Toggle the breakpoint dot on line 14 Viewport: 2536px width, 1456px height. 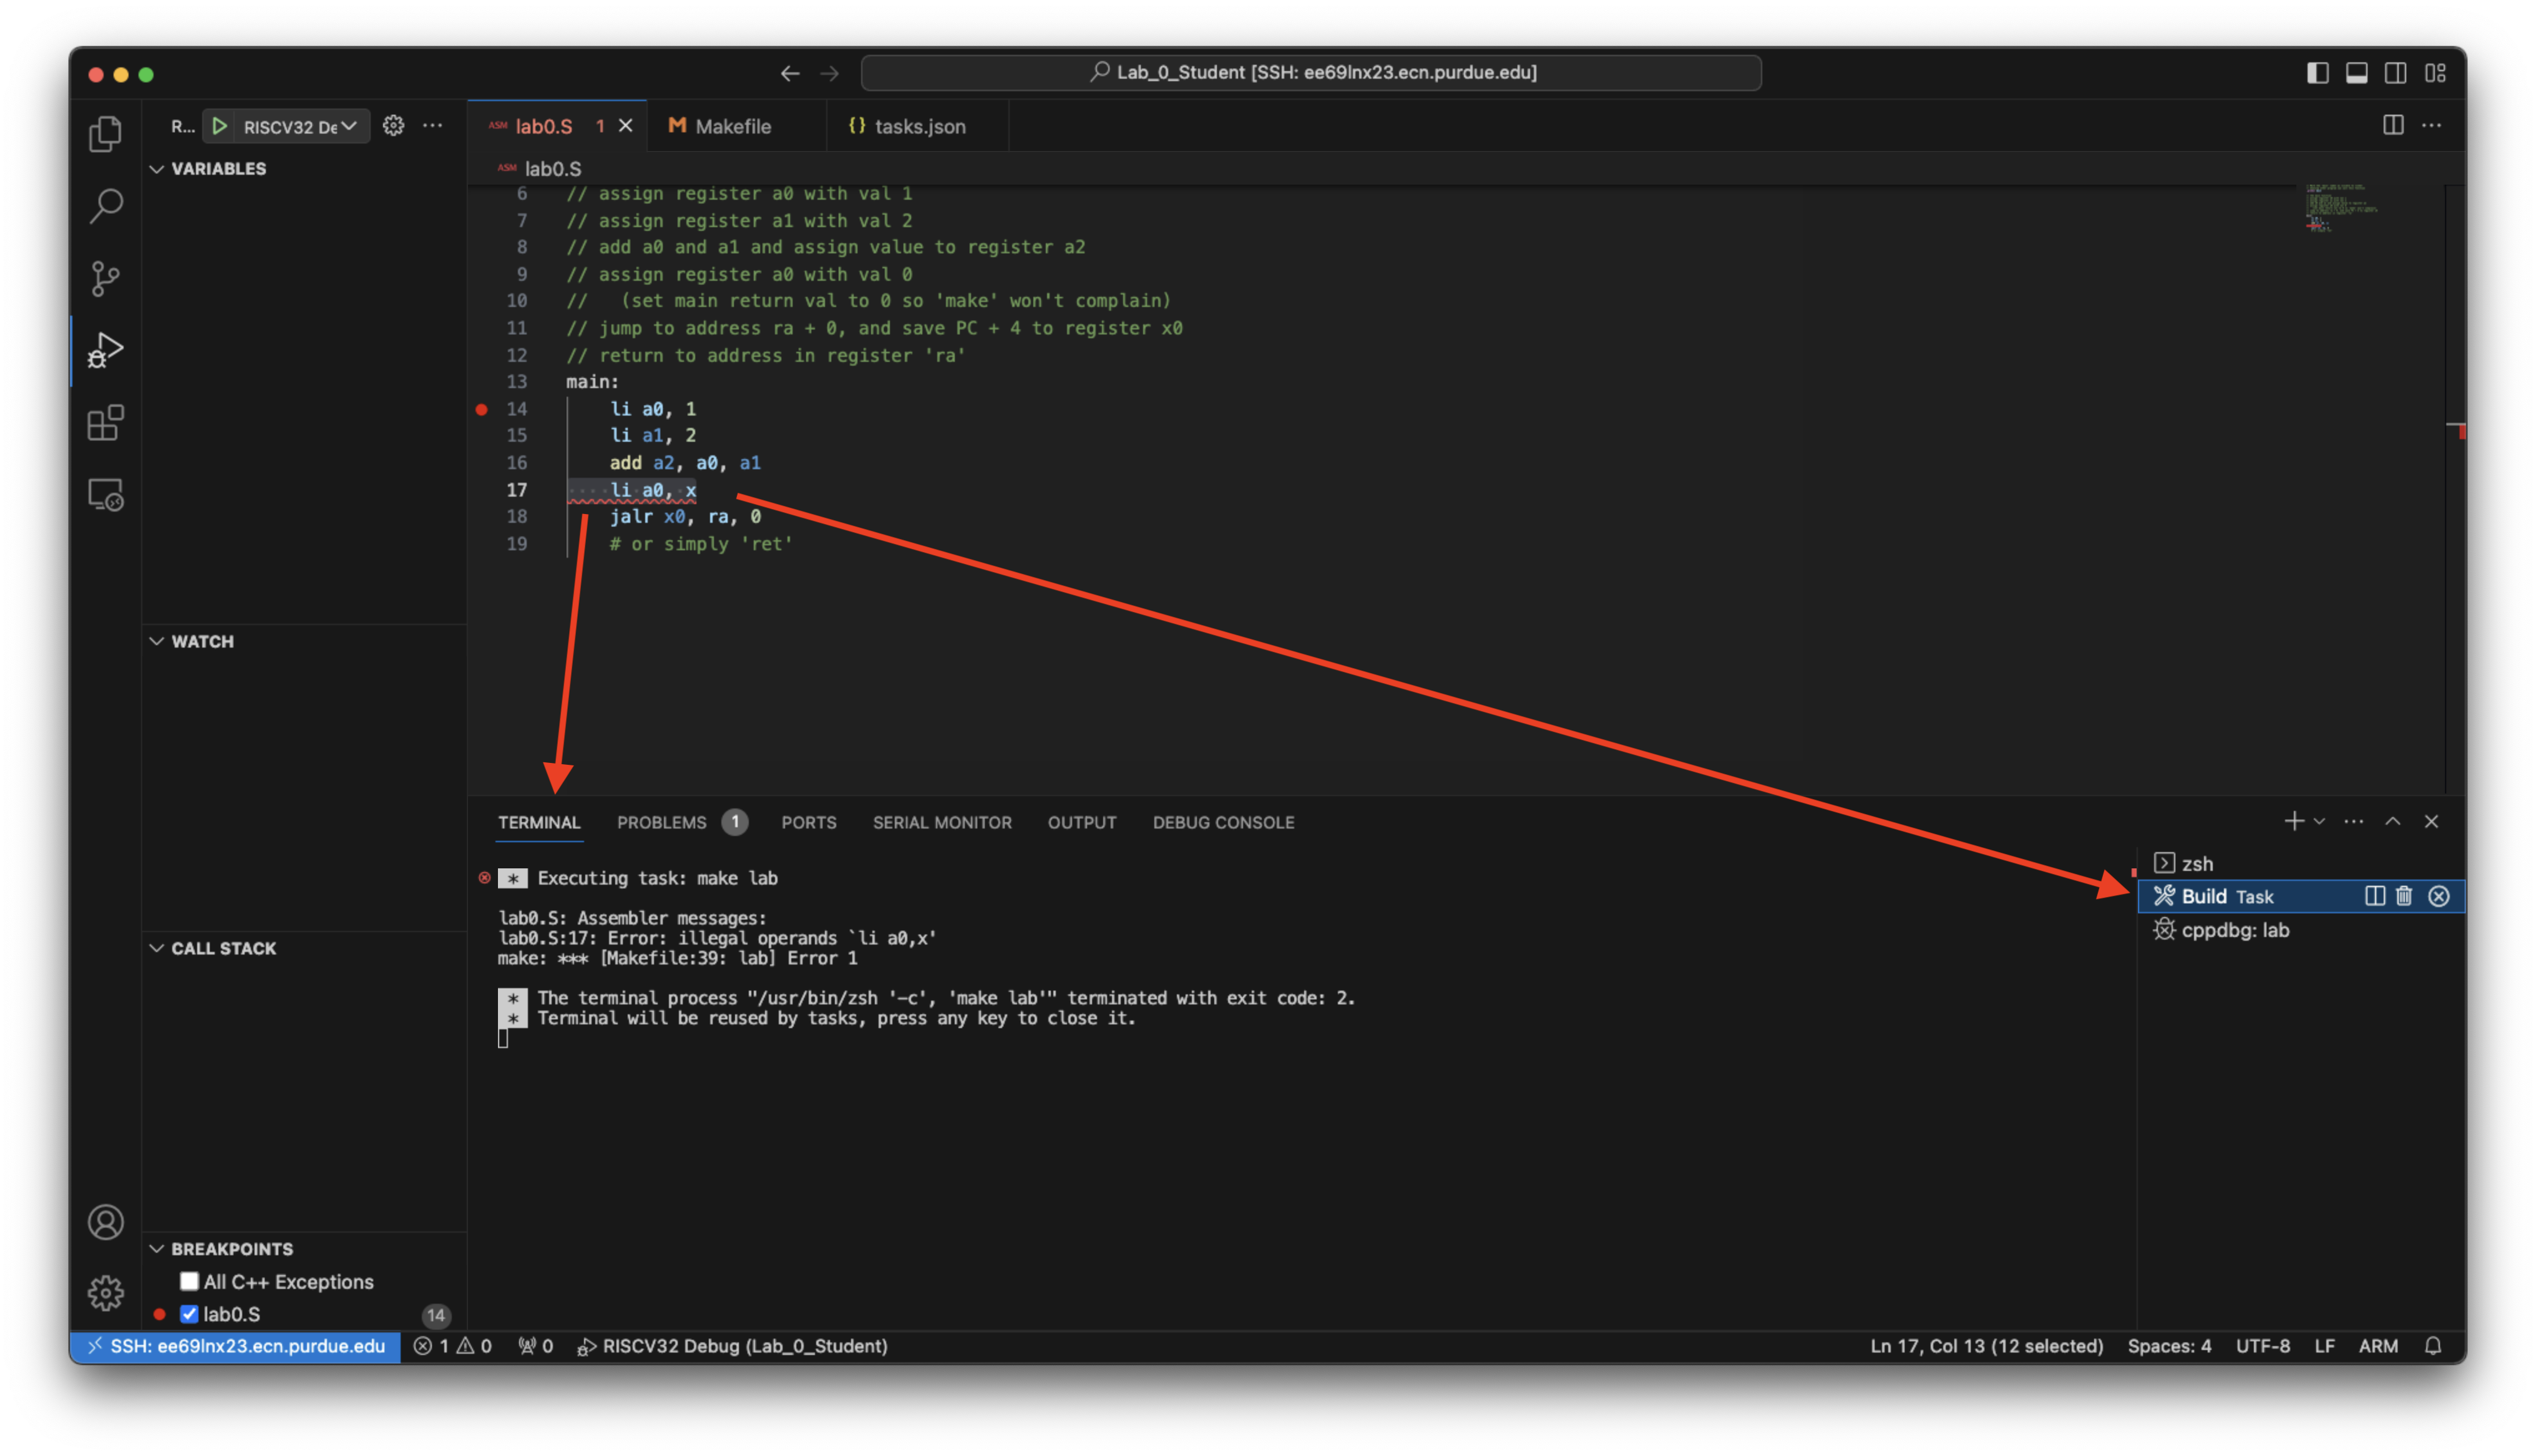(482, 409)
